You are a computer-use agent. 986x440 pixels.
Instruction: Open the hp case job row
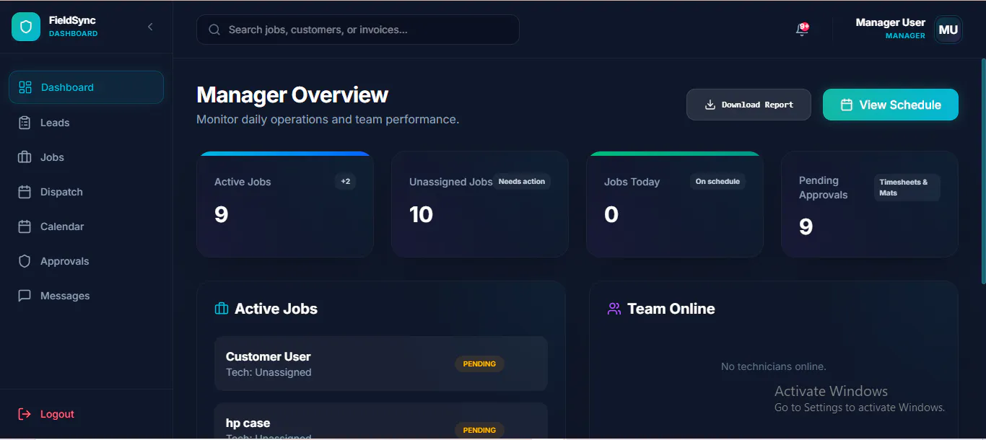381,421
